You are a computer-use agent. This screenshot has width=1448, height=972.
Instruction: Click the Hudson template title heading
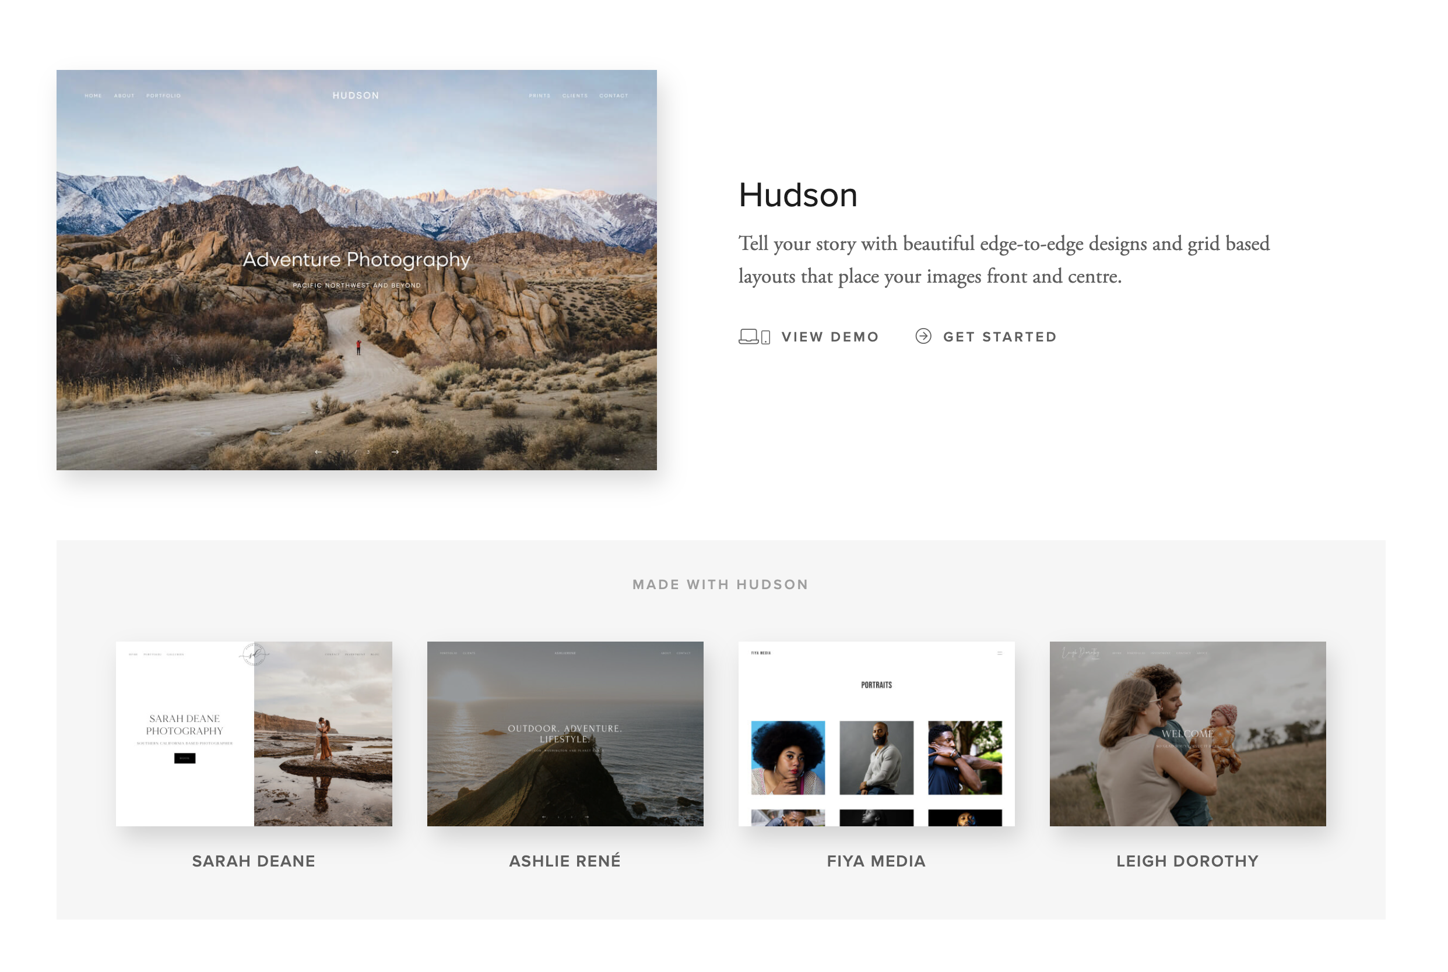pos(797,195)
